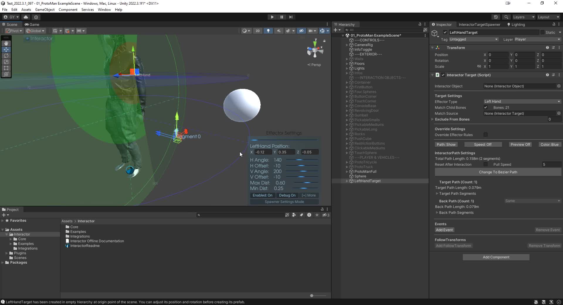Toggle Reset After Interaction checkbox
Viewport: 563px width, 305px height.
(x=486, y=165)
